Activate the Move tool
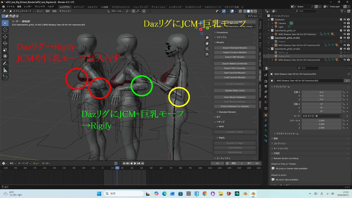This screenshot has height=198, width=352. coord(5,37)
